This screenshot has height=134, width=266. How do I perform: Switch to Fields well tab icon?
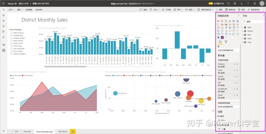click(220, 42)
